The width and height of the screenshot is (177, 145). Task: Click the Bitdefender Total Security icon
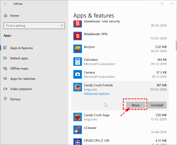pos(78,24)
